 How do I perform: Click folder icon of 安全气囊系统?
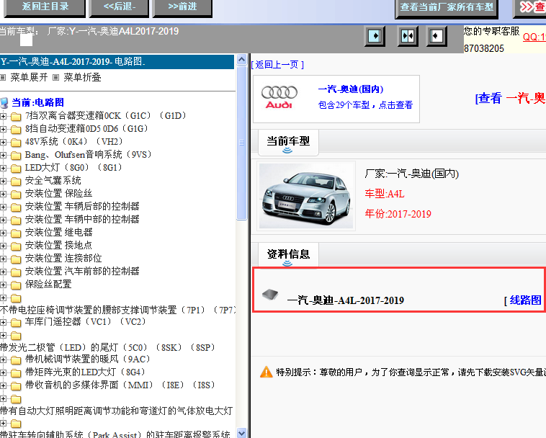click(x=16, y=181)
